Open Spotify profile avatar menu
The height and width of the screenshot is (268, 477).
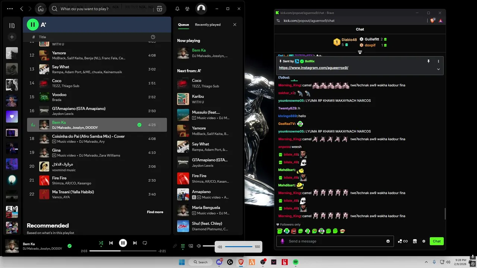click(201, 9)
